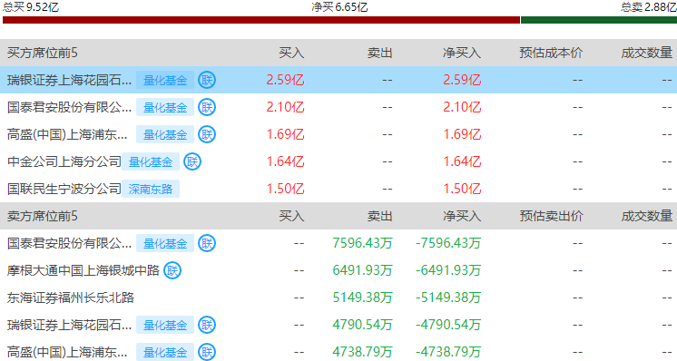The height and width of the screenshot is (361, 677).
Task: Click the 联 icon beside 高盛(中国) in buyer list
Action: click(207, 134)
